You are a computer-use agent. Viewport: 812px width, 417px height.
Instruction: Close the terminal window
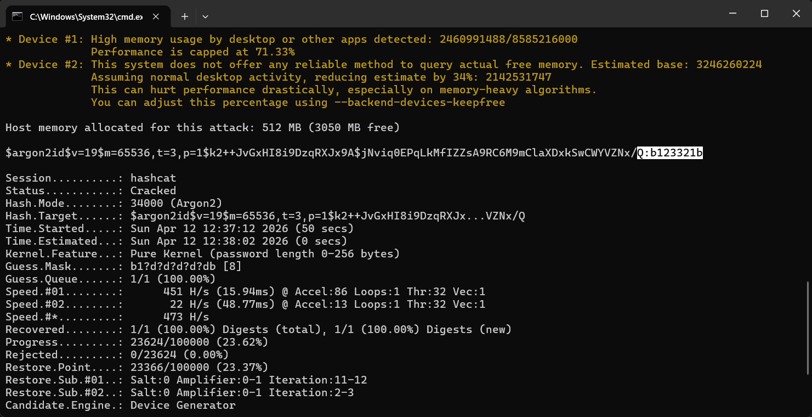coord(796,14)
